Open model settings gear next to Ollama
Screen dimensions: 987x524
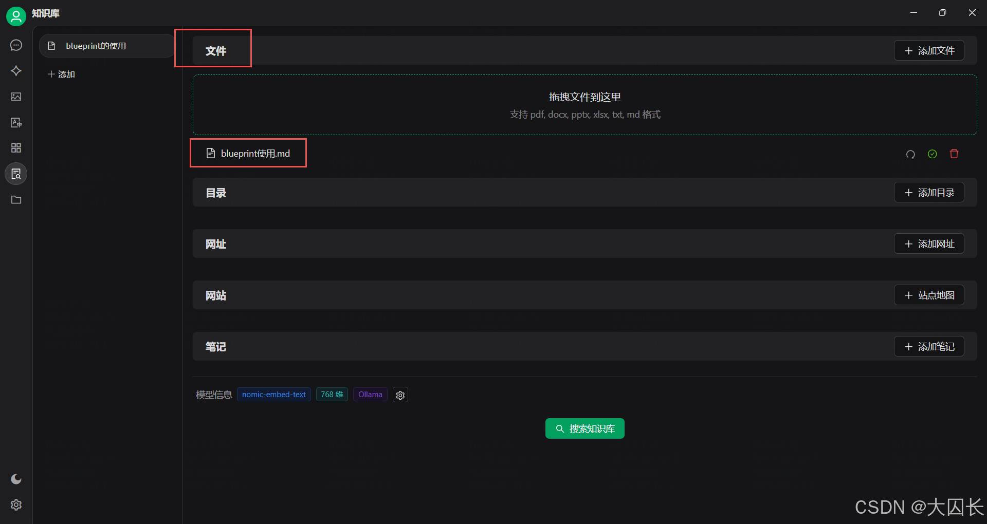[400, 395]
